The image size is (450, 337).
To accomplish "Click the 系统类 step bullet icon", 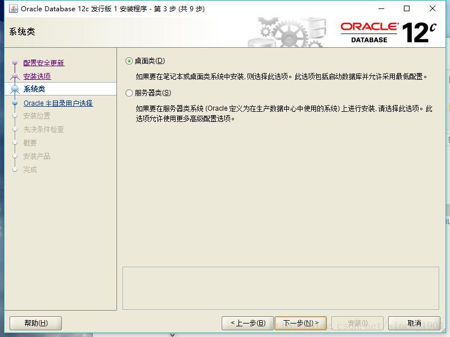I will click(15, 89).
